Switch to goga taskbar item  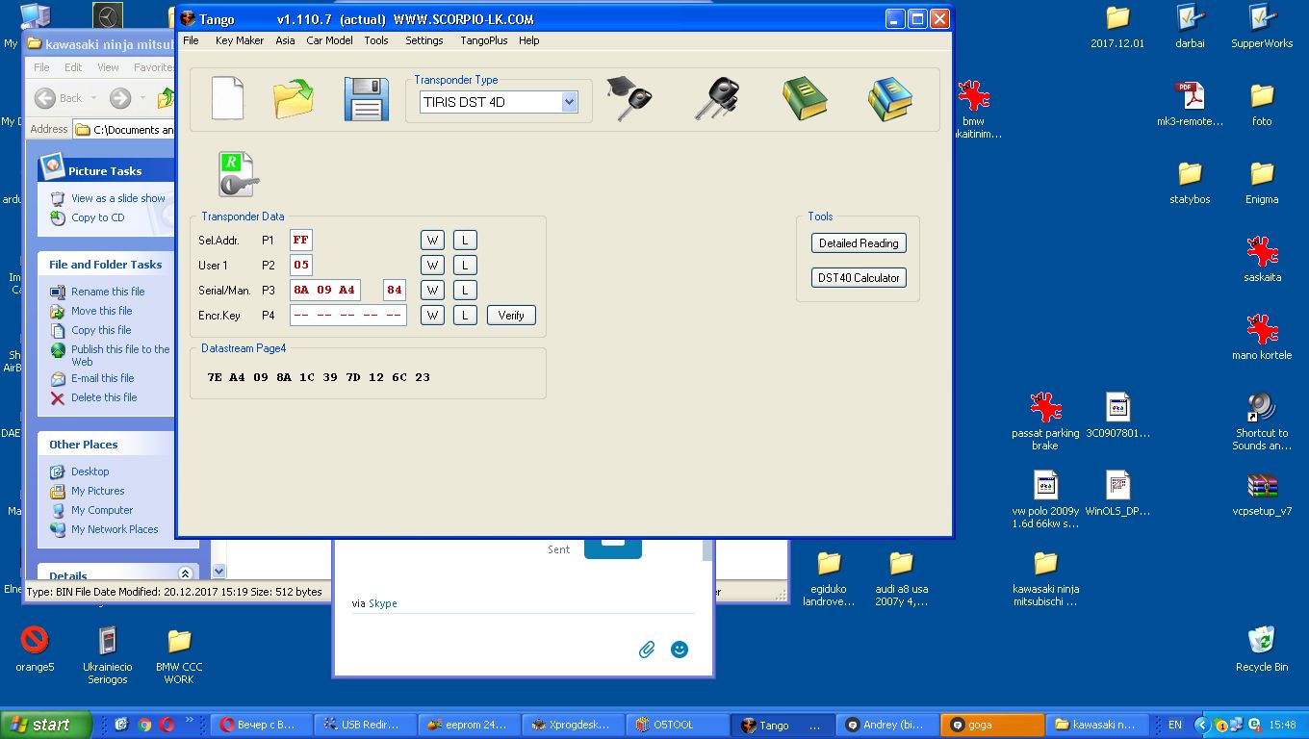tap(992, 725)
